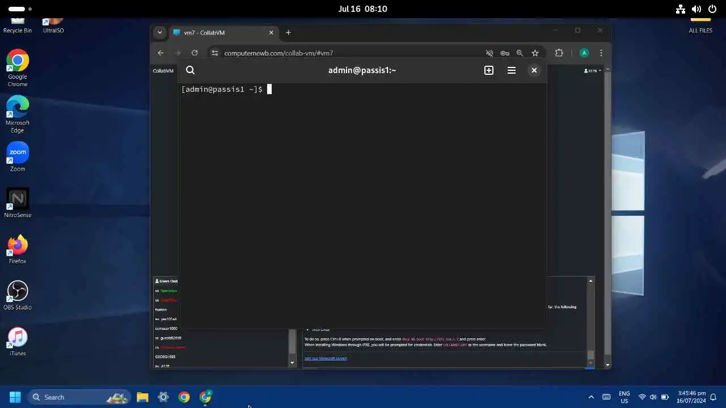Click the network icon in GNOME top bar
Viewport: 726px width, 408px height.
[681, 9]
